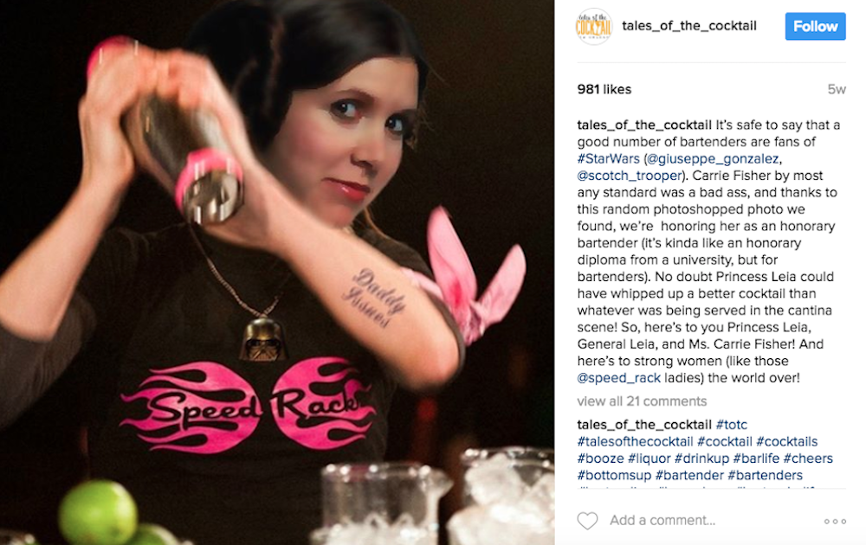866x545 pixels.
Task: Open the #StarWars hashtag
Action: [x=608, y=159]
